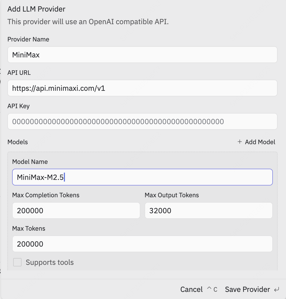Click the return-key icon beside Save Provider
This screenshot has height=299, width=286.
(276, 290)
